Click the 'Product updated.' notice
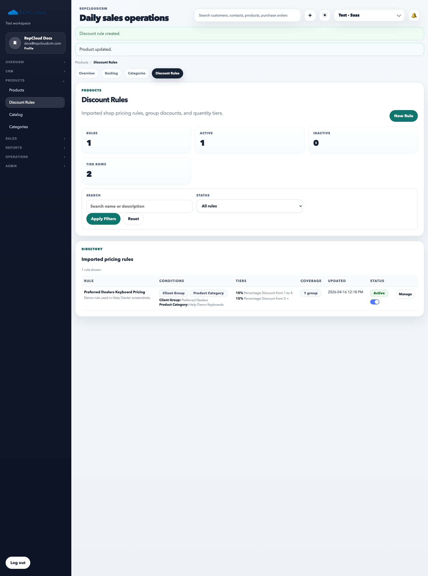Viewport: 428px width, 576px height. (x=249, y=49)
